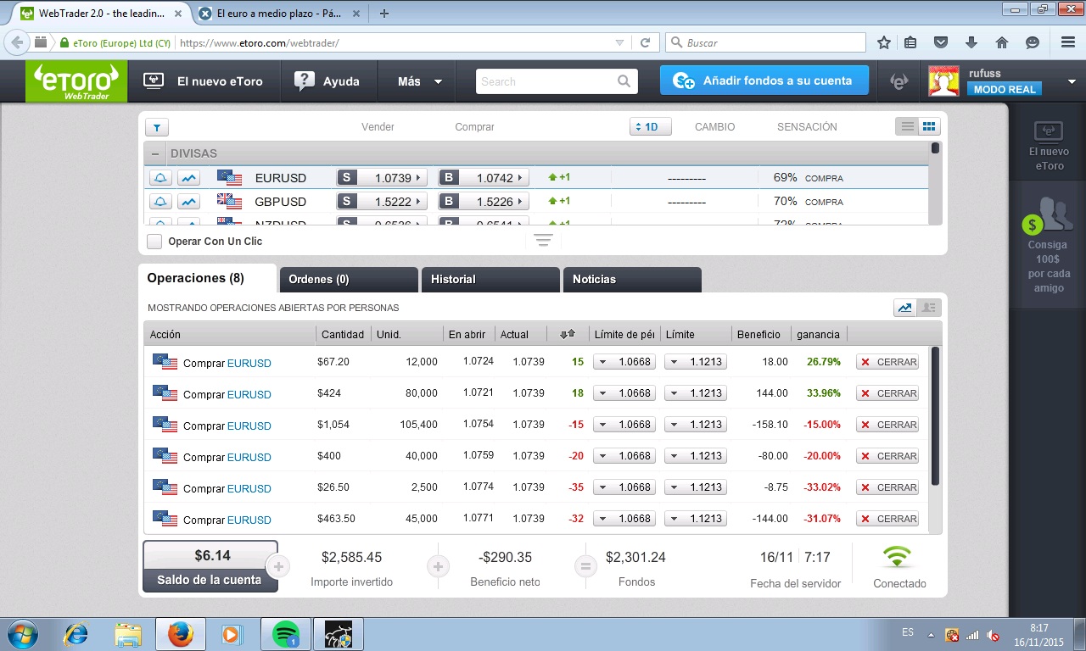The width and height of the screenshot is (1086, 651).
Task: Click the watchlist scrollbar thumb
Action: 935,148
